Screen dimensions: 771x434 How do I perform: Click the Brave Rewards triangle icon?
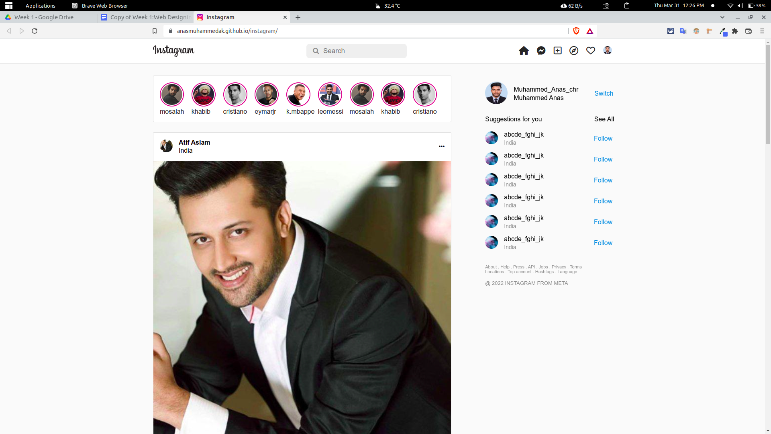point(590,31)
